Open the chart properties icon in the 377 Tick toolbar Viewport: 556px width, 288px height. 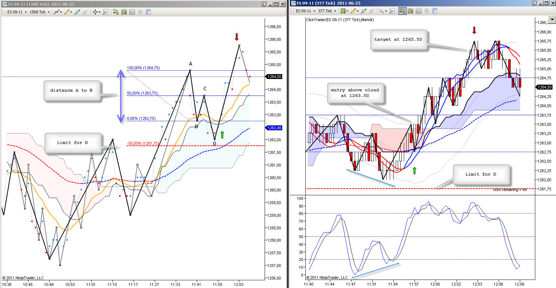pyautogui.click(x=435, y=11)
